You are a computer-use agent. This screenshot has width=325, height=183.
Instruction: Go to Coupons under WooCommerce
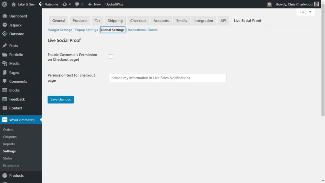pyautogui.click(x=10, y=137)
